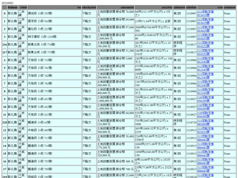Click the None comment cell in row 0
This screenshot has height=178, width=238.
pyautogui.click(x=230, y=13)
